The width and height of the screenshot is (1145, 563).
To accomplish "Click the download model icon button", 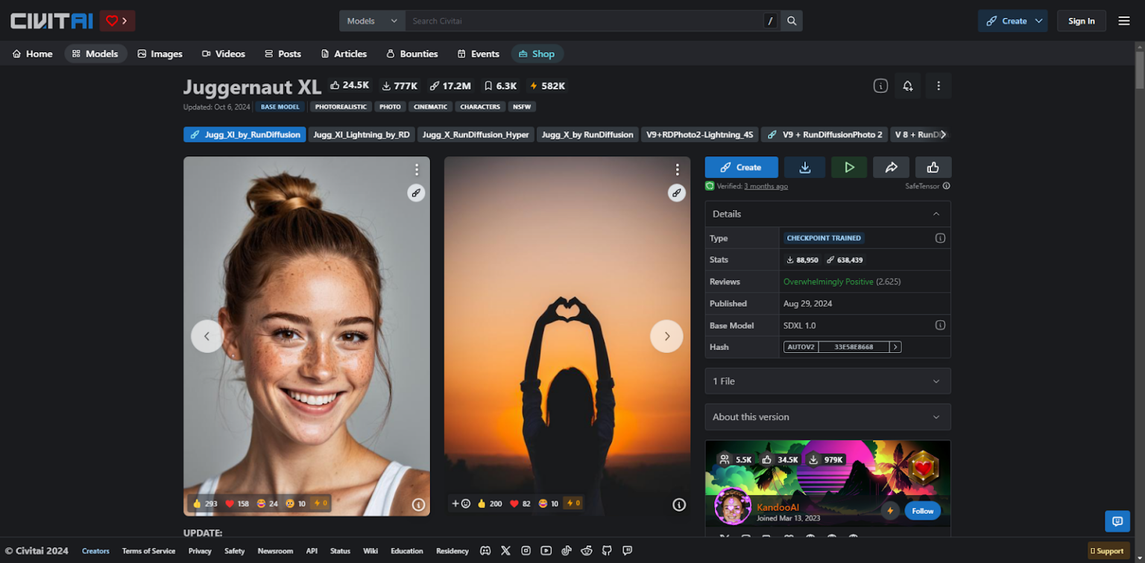I will pos(804,168).
